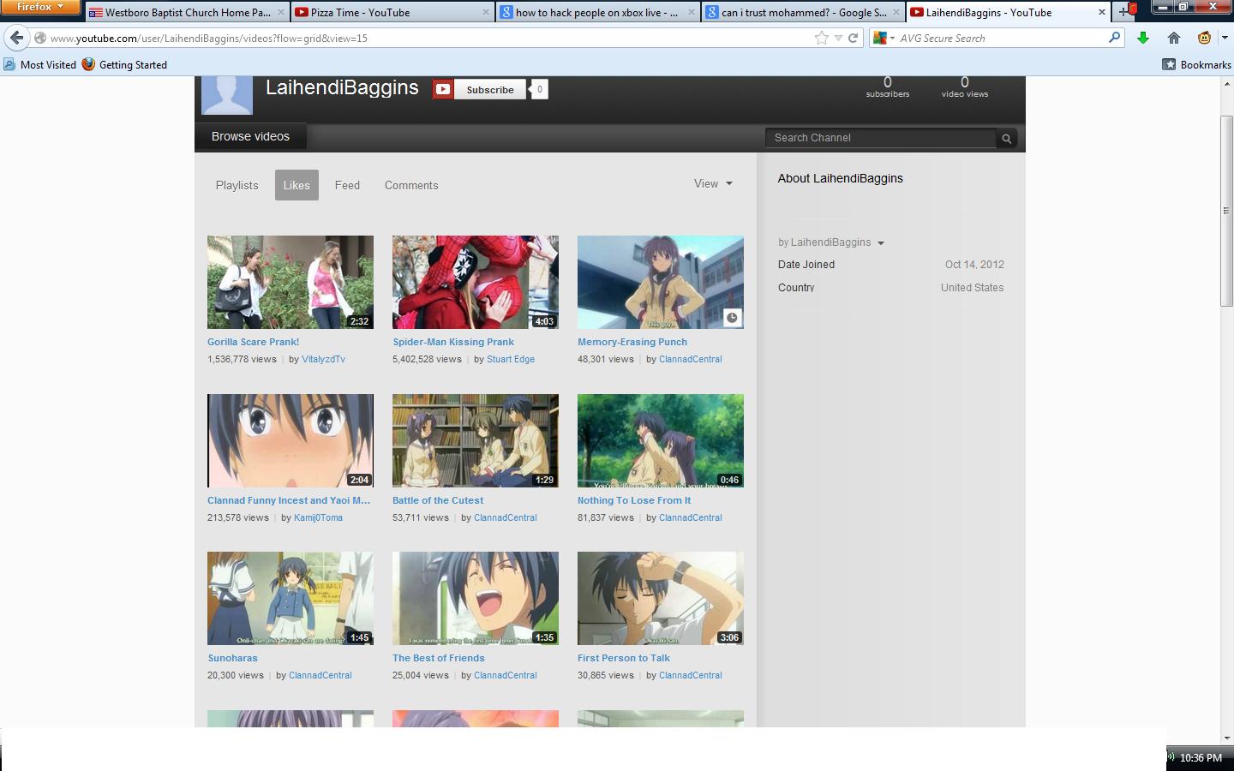Visit the Kamij0Toma channel link
This screenshot has height=771, width=1234.
318,517
